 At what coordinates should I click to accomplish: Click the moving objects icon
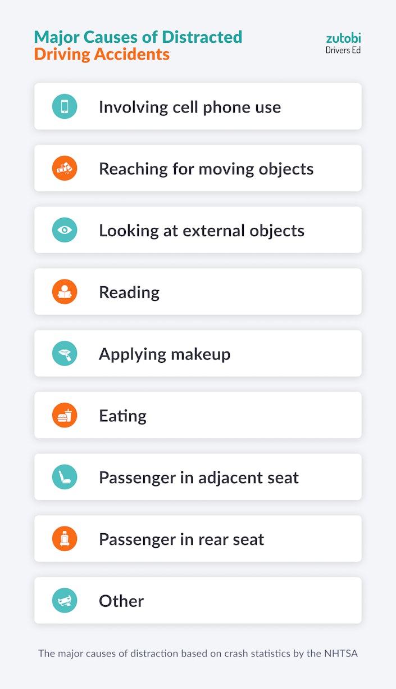click(65, 168)
